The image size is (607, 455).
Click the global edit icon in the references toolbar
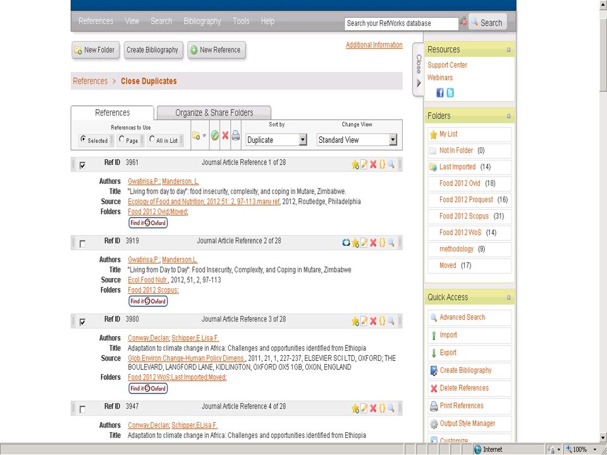[x=215, y=135]
